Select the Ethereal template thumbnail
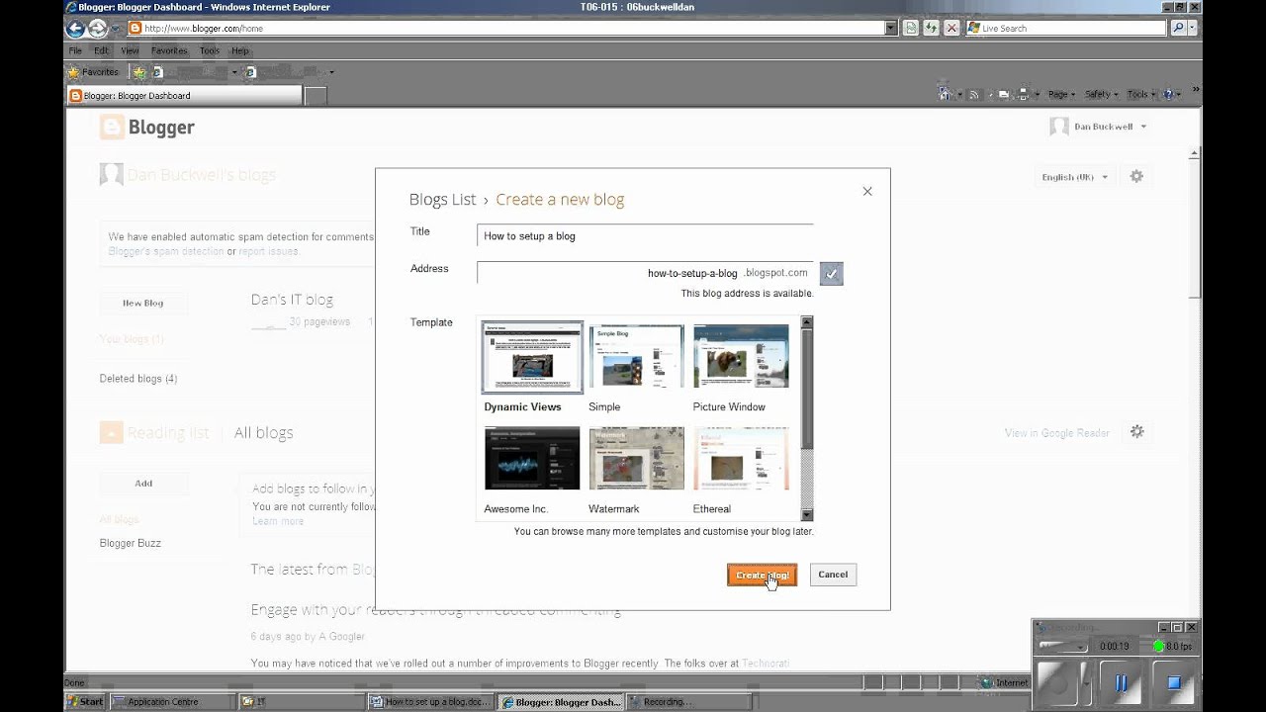 click(x=741, y=458)
